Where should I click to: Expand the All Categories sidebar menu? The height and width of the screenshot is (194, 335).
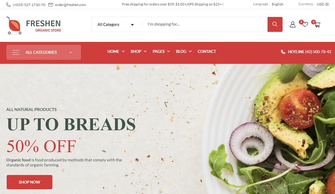coord(44,53)
